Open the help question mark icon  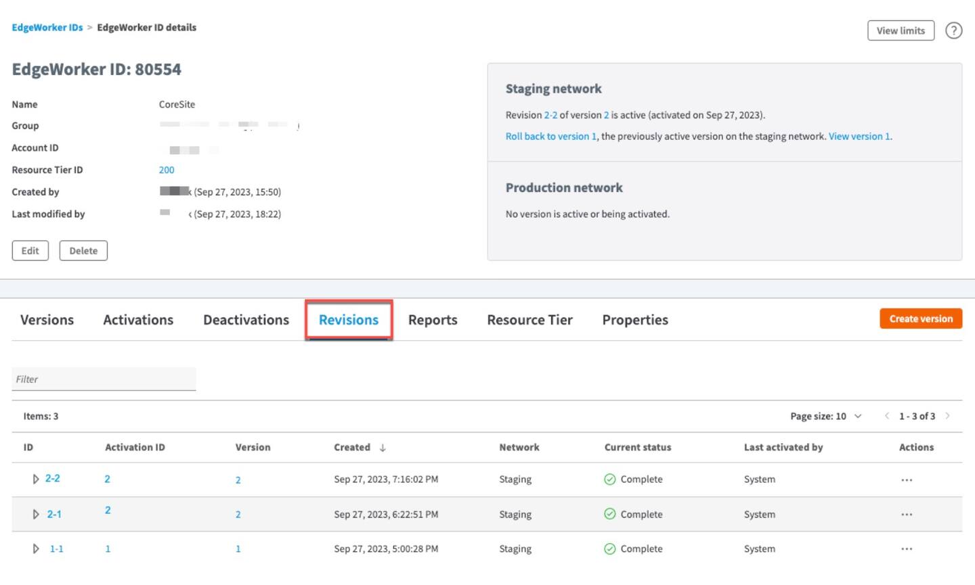point(953,30)
